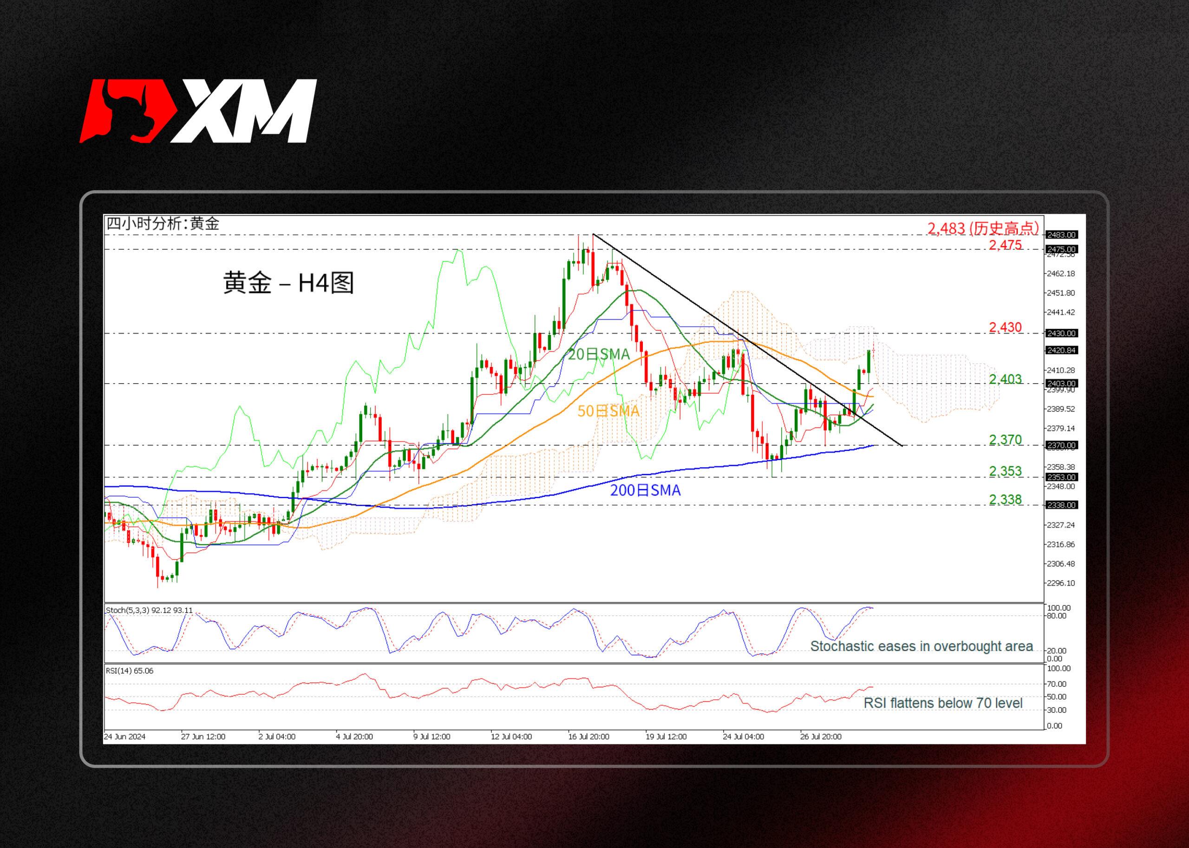Click the '80.00' level on Stochastic scale
Viewport: 1189px width, 848px height.
tap(1058, 616)
